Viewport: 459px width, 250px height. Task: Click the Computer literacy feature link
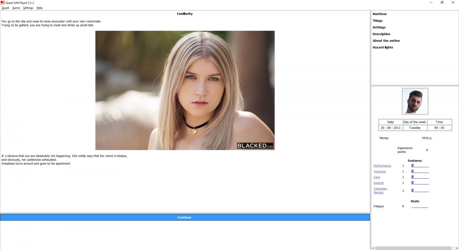(x=380, y=190)
